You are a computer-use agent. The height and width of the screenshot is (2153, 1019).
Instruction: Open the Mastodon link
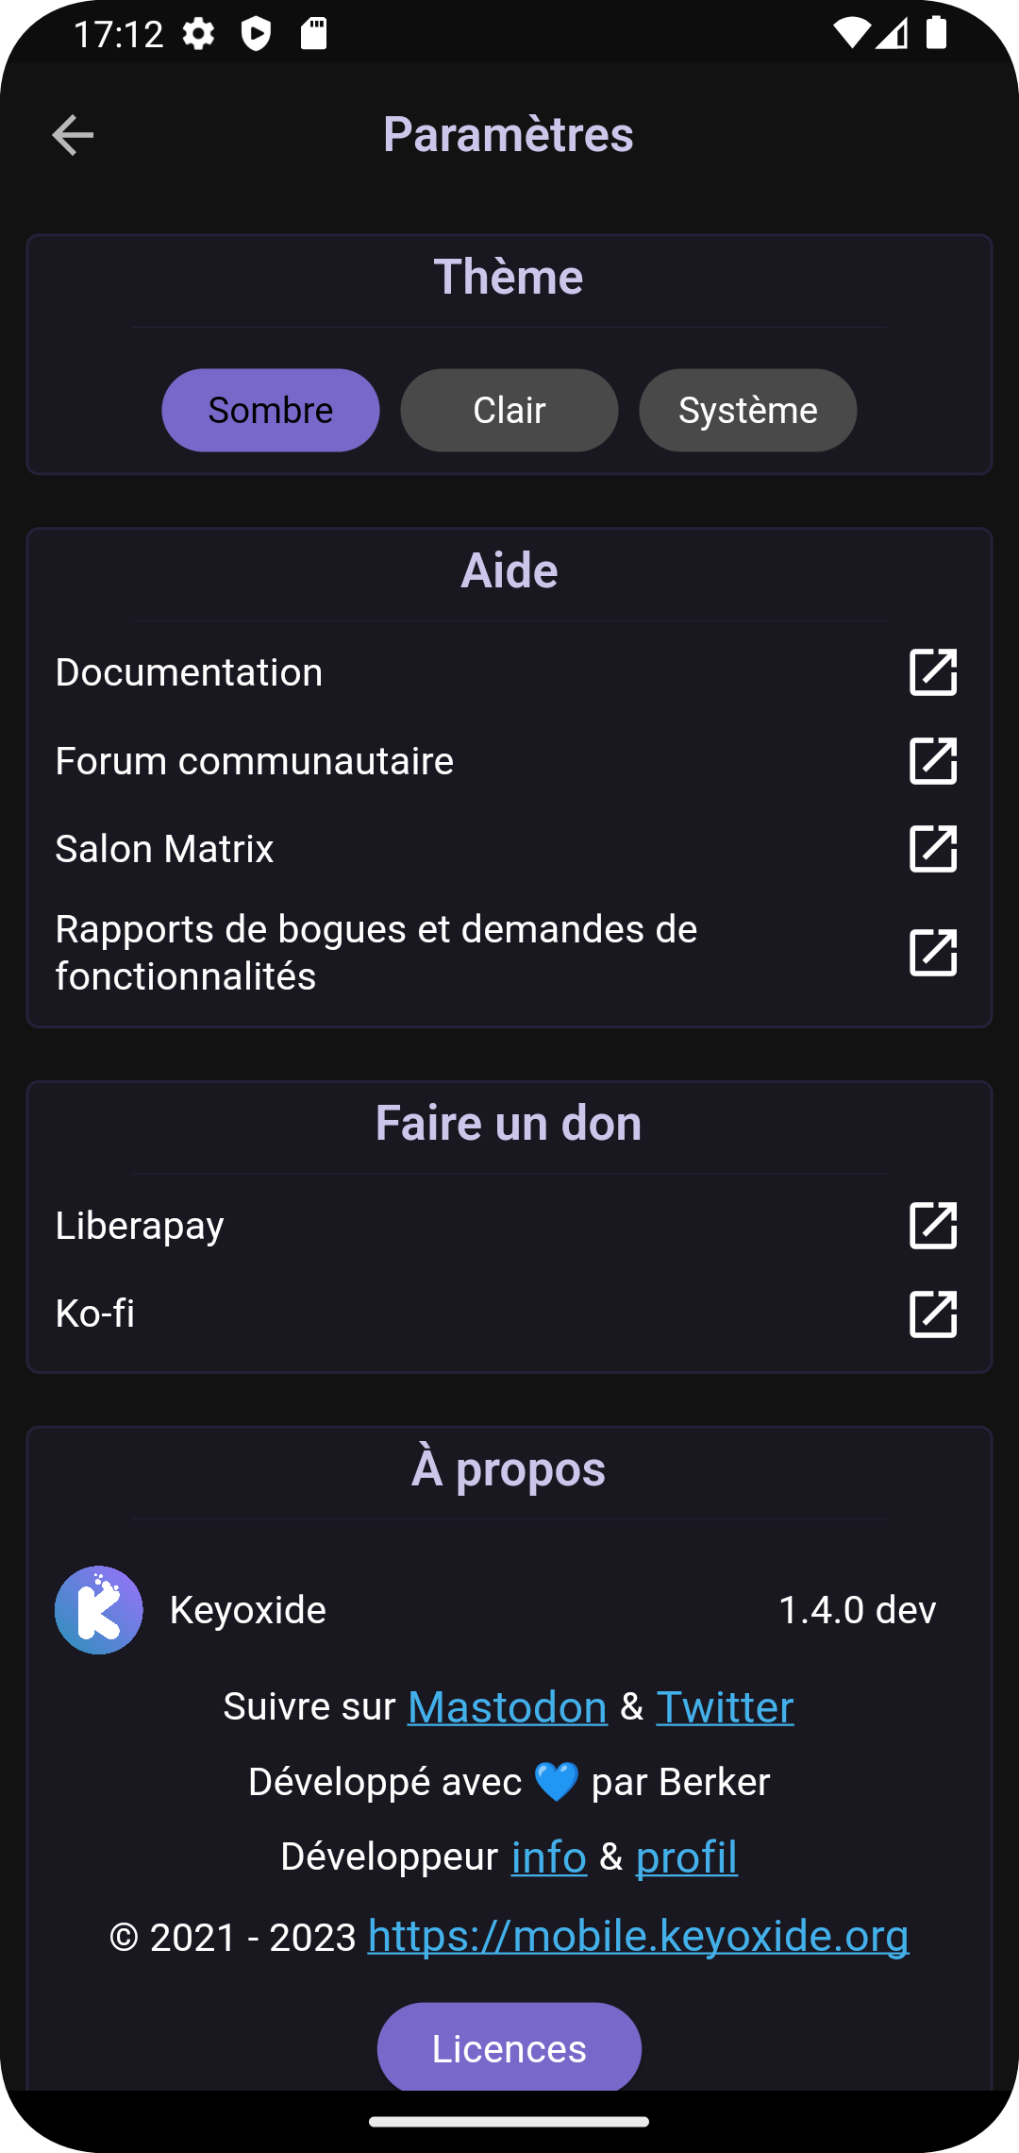508,1707
